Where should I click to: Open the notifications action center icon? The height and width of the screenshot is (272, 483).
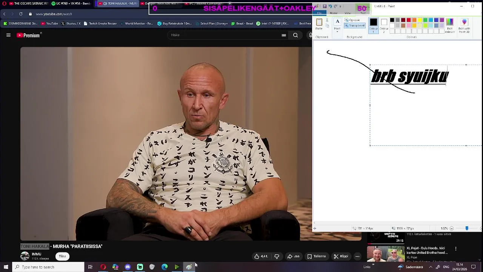point(474,267)
